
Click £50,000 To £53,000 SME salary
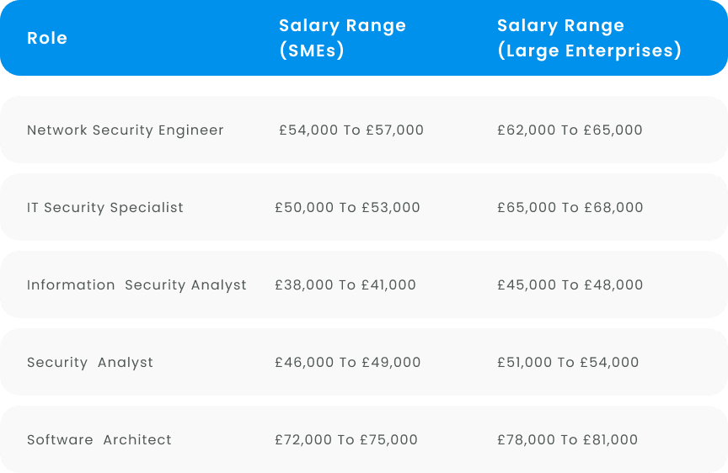(x=347, y=207)
